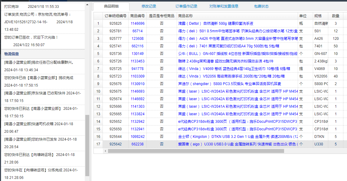Select order detail number 925825
Screen dimensions: 347x181
(x=116, y=24)
